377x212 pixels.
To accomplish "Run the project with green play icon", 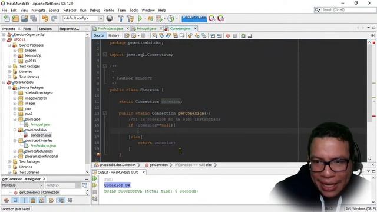I will click(140, 18).
